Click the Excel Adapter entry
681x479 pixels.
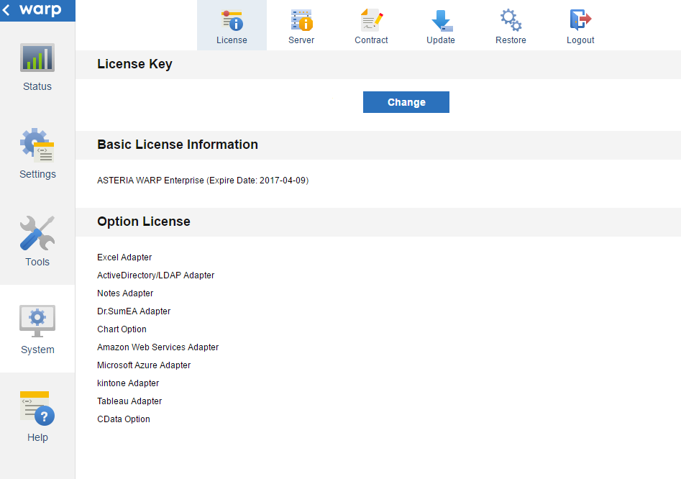click(x=124, y=257)
